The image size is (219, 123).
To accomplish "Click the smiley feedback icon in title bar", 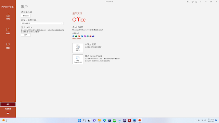I will pyautogui.click(x=193, y=2).
